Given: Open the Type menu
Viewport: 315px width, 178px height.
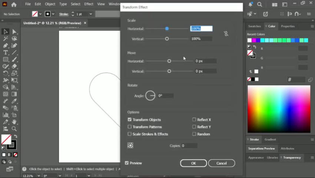Looking at the screenshot, I should (63, 4).
